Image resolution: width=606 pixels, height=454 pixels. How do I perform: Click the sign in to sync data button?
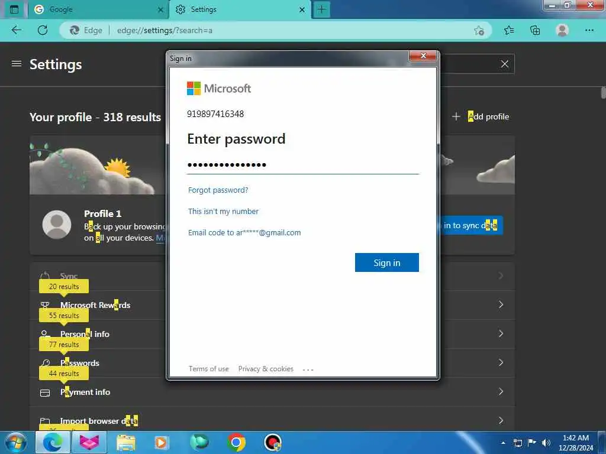(x=470, y=225)
